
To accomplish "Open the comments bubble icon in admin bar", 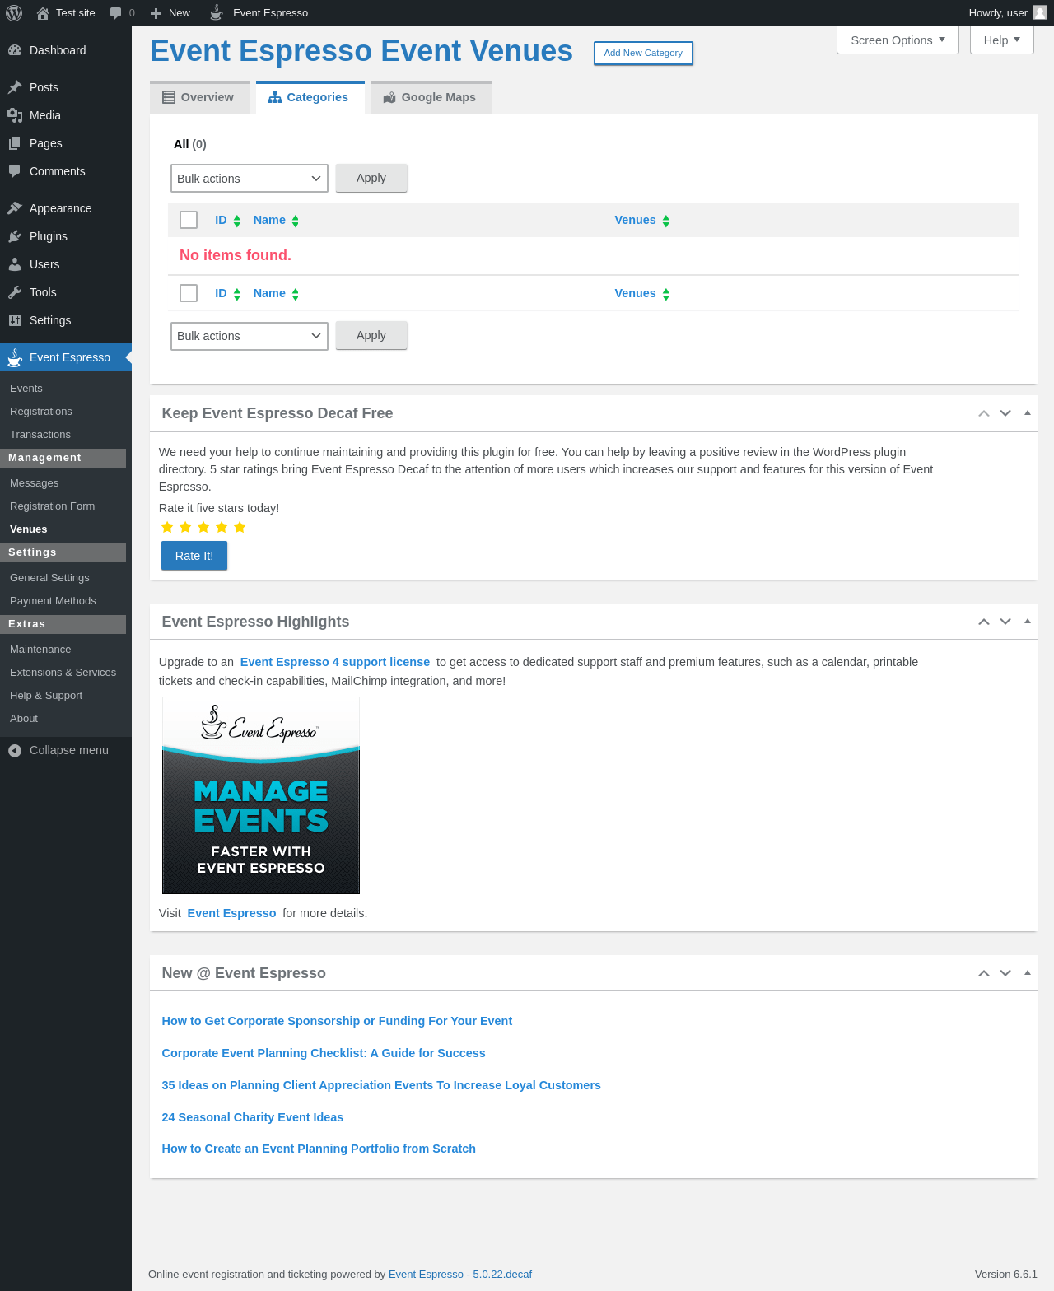I will click(x=116, y=13).
